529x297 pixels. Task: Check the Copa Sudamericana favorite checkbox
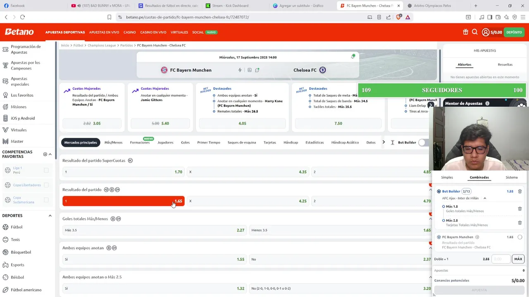[46, 200]
